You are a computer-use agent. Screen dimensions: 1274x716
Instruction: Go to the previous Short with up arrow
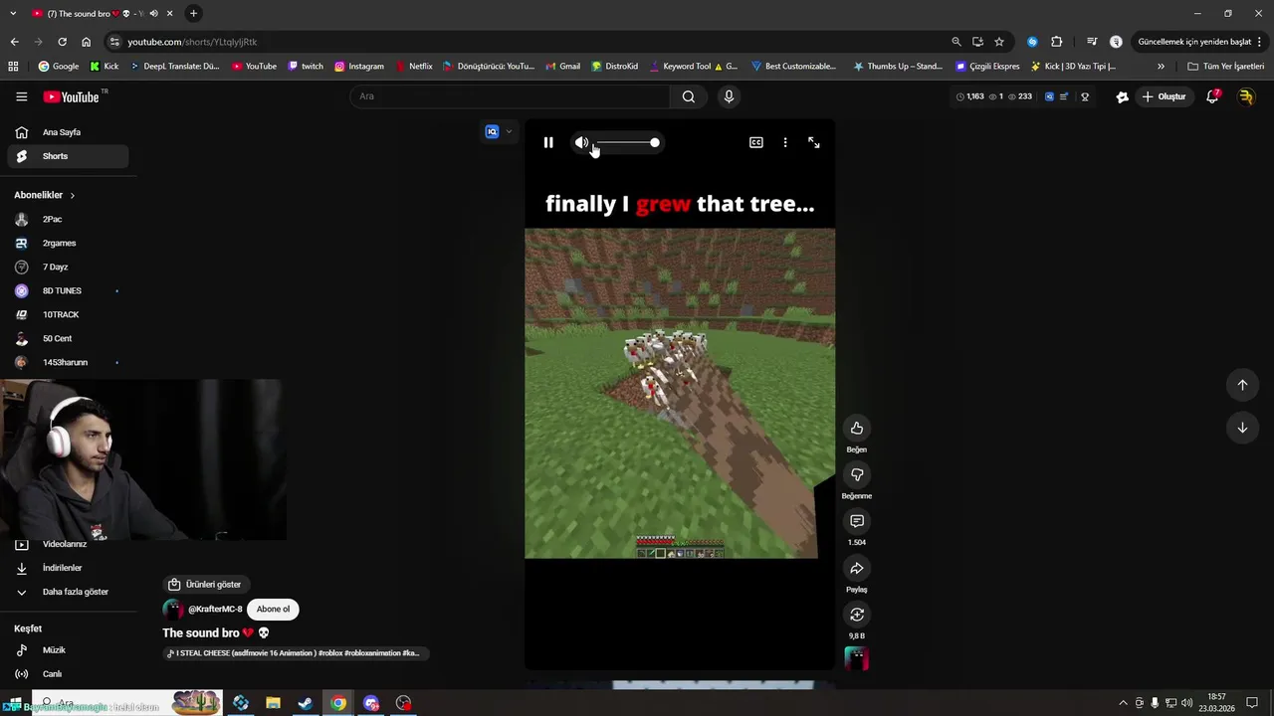tap(1242, 385)
